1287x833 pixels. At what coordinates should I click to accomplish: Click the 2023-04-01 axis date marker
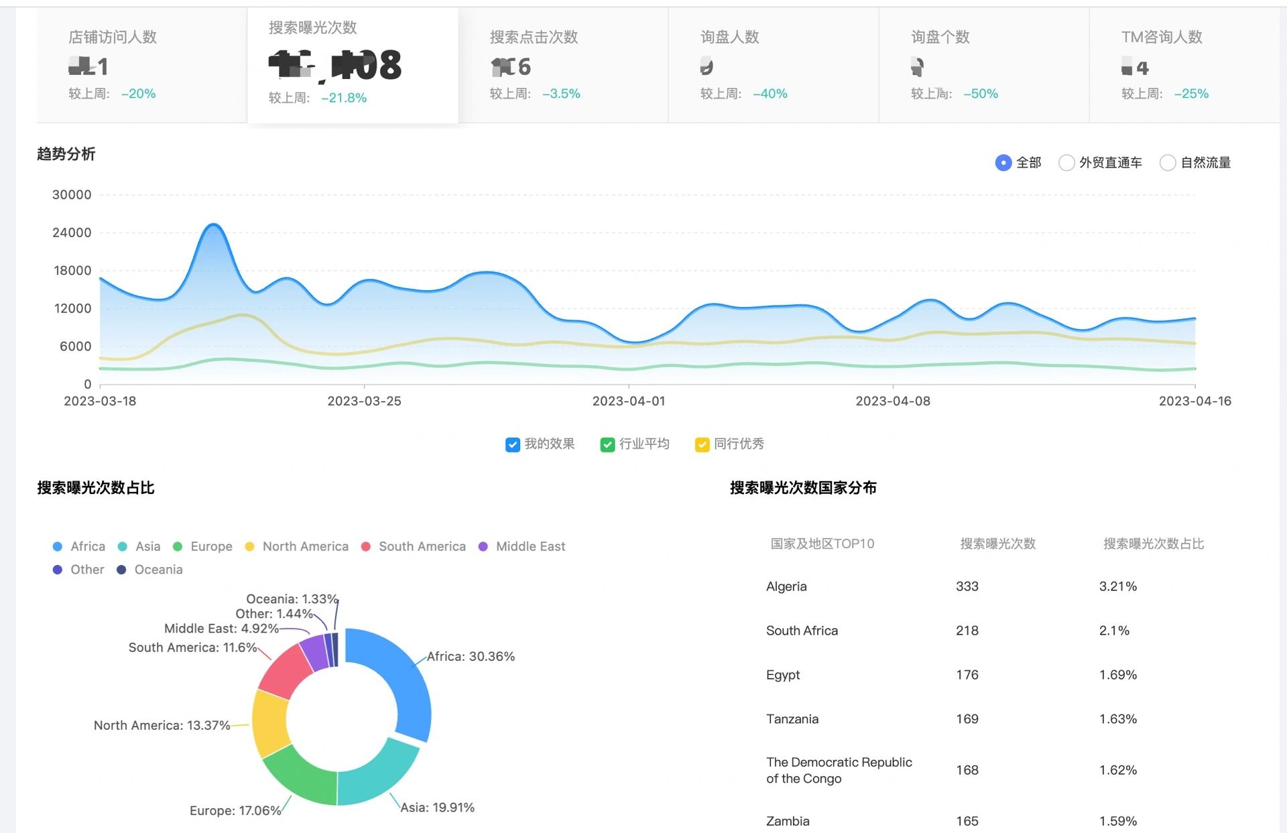(x=629, y=401)
